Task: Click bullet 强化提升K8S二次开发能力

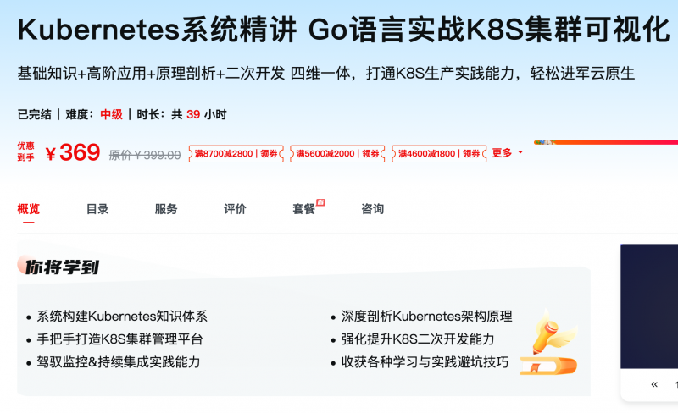Action: pyautogui.click(x=418, y=339)
